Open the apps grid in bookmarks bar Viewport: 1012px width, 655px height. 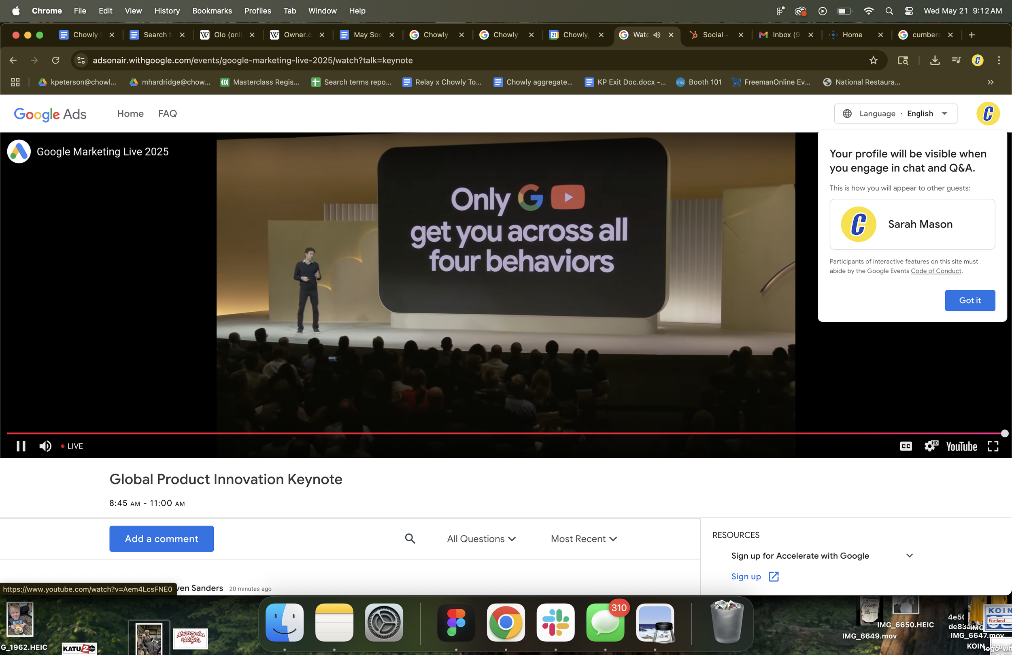coord(15,82)
